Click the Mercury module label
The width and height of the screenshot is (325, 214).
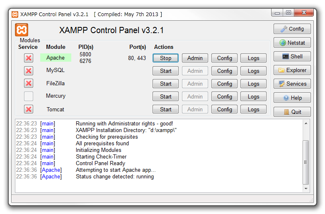[x=56, y=96]
